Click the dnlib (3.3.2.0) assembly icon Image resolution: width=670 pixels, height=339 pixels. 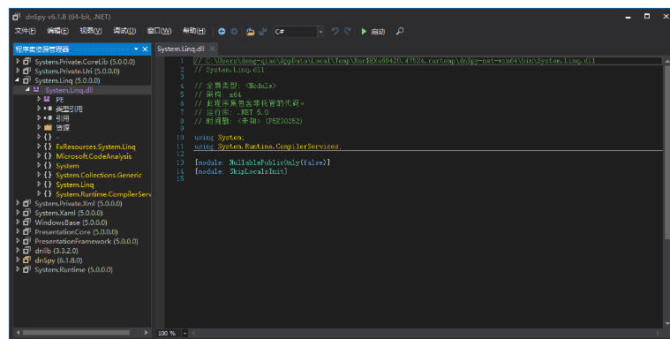26,251
